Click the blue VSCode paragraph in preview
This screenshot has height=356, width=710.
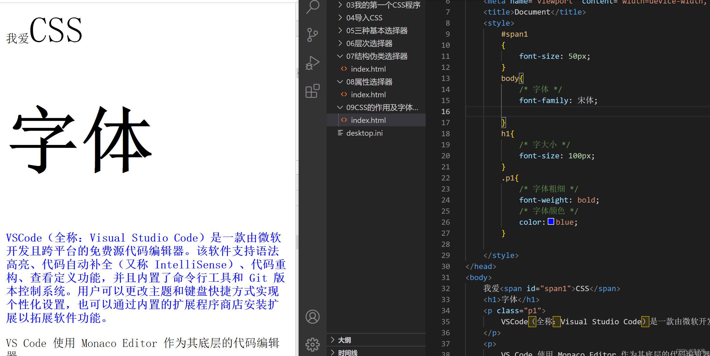pyautogui.click(x=146, y=278)
